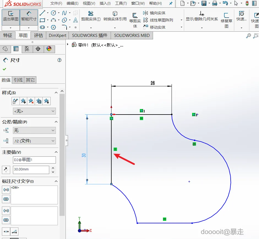Click the Delete Style star-x icon
The width and height of the screenshot is (259, 239).
[31, 101]
